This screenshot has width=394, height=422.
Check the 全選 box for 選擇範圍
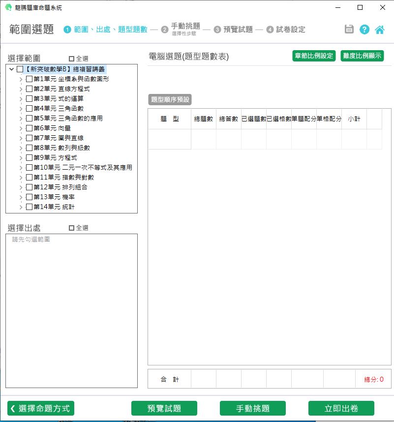click(x=72, y=58)
